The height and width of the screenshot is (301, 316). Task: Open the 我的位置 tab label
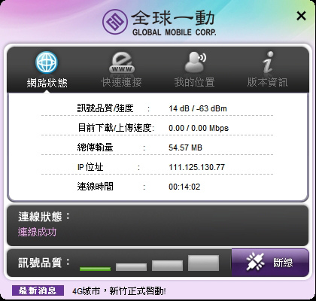(x=195, y=82)
